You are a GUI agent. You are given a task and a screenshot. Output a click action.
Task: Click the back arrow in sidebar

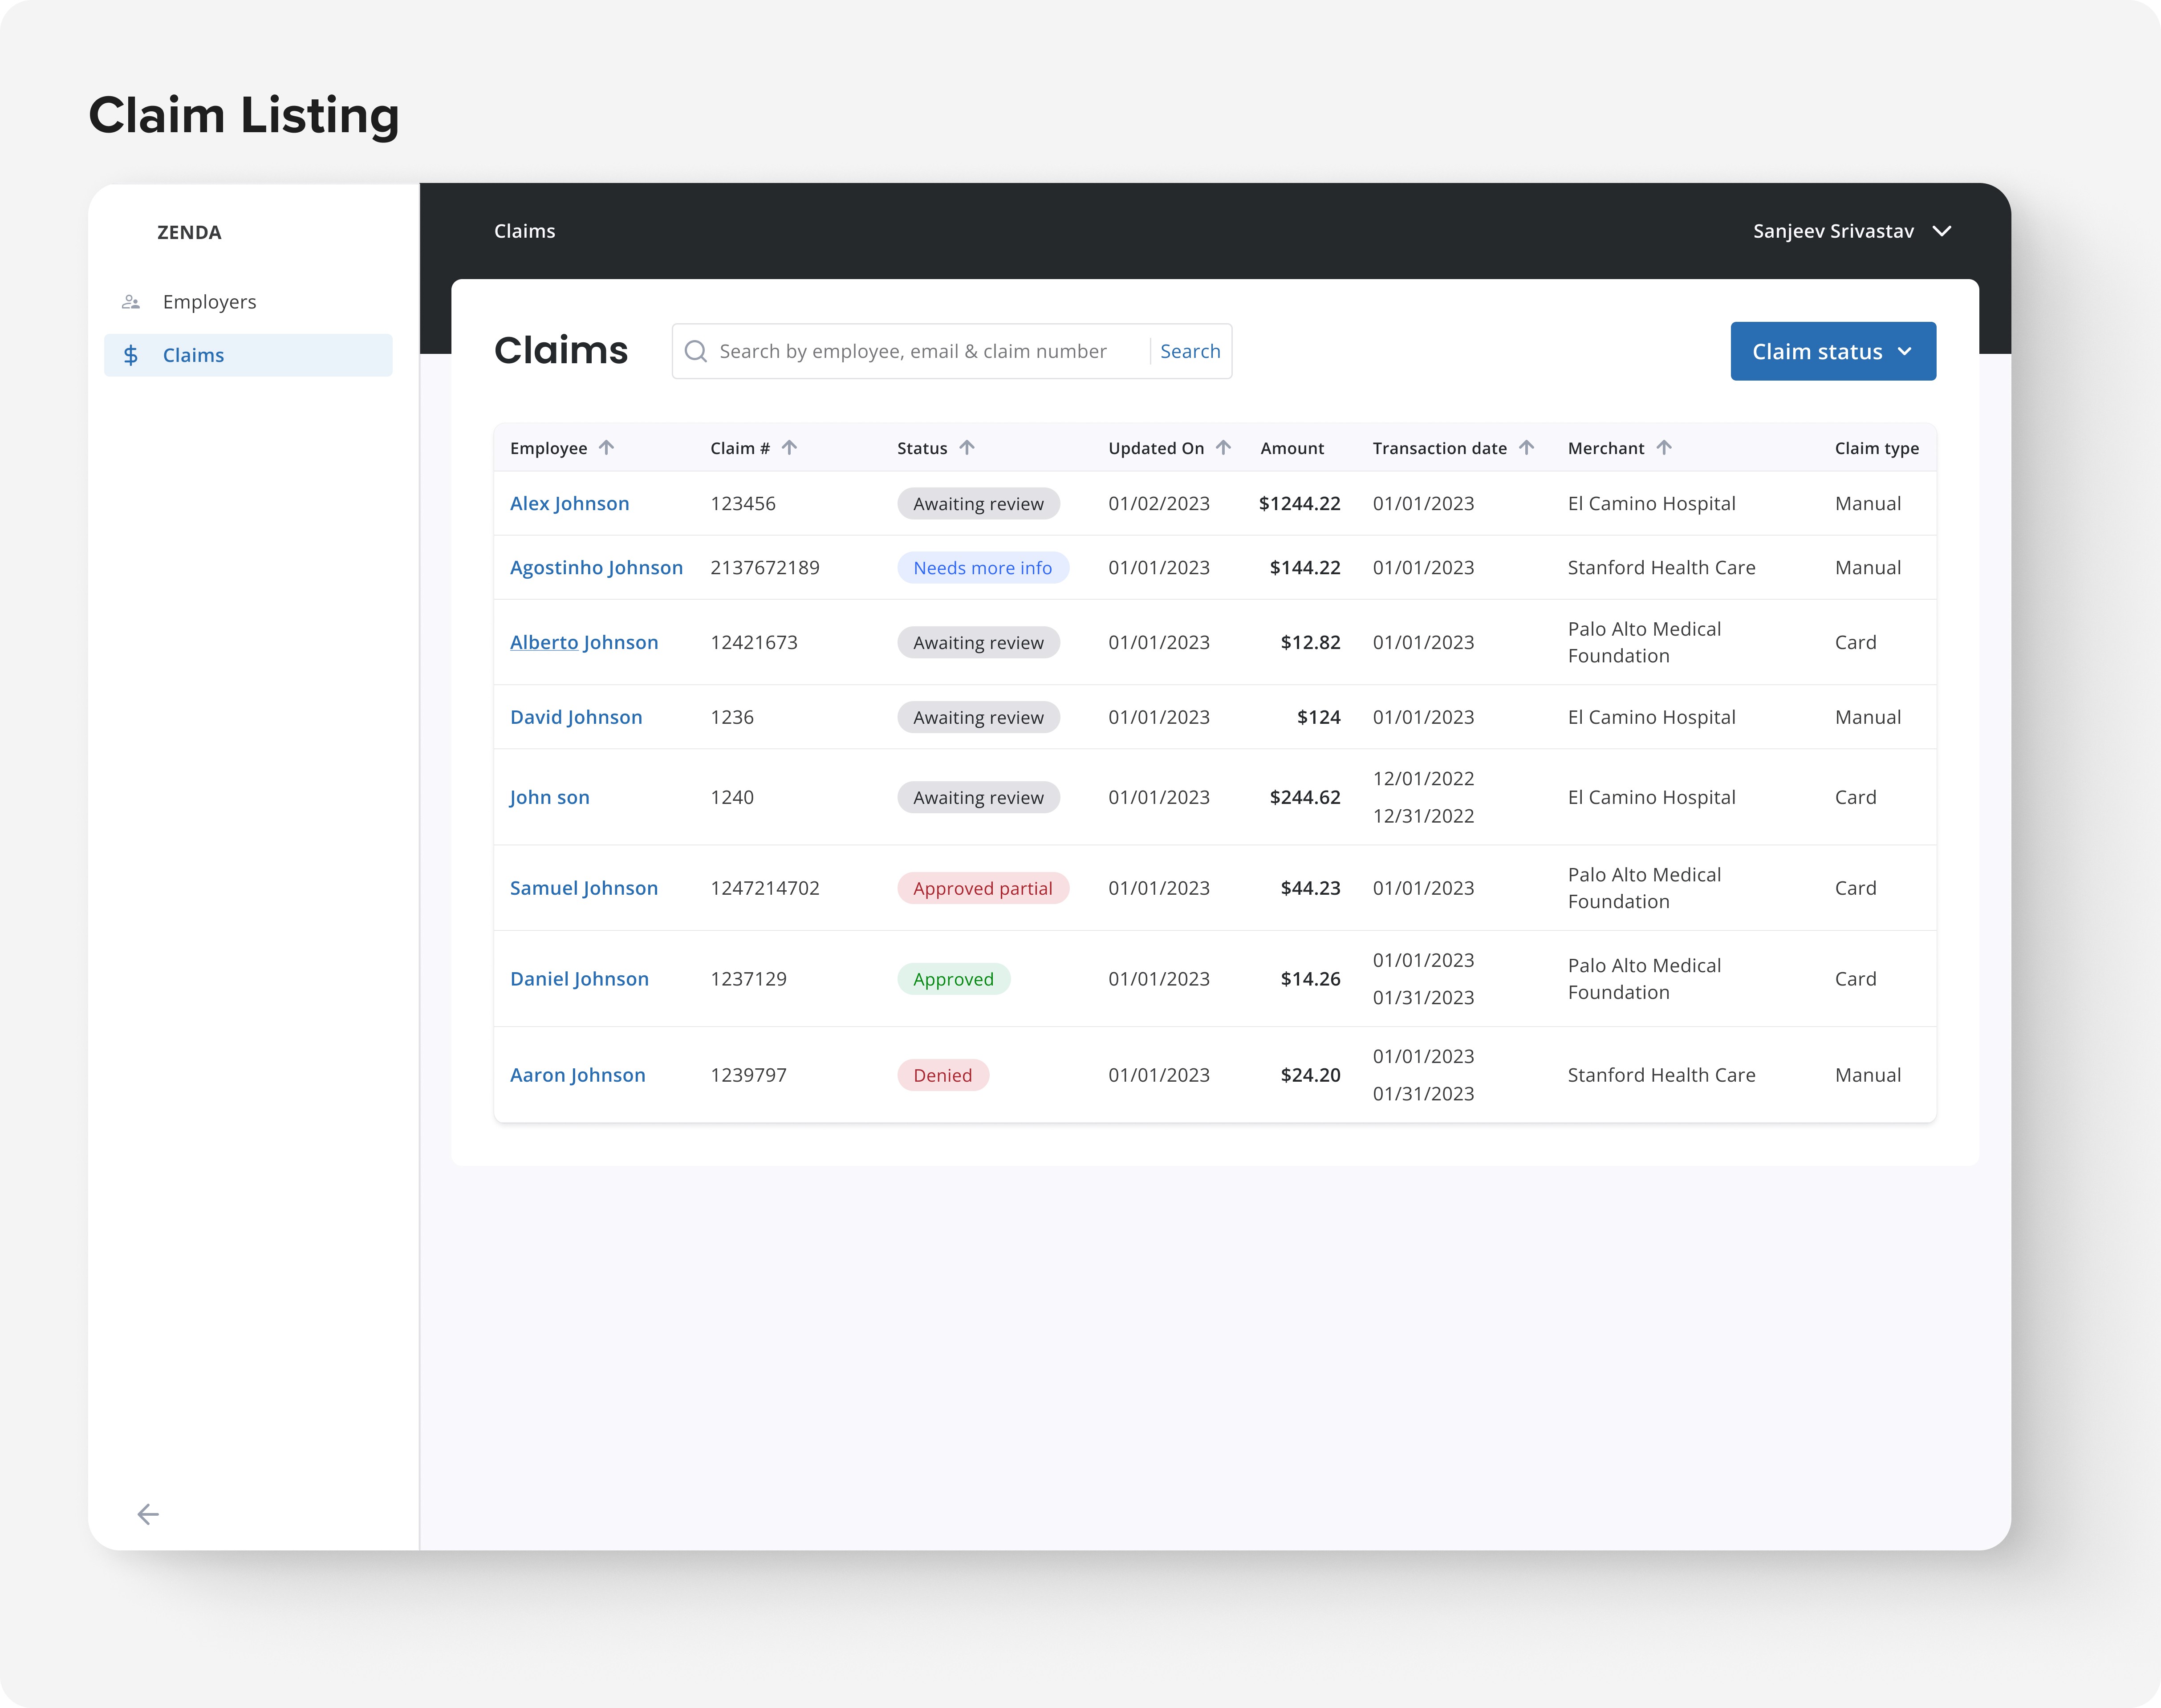click(x=148, y=1514)
